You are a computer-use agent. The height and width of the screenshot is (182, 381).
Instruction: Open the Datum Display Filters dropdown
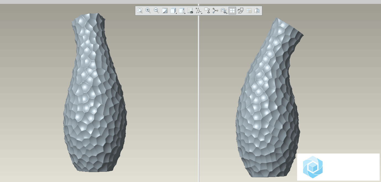[199, 11]
